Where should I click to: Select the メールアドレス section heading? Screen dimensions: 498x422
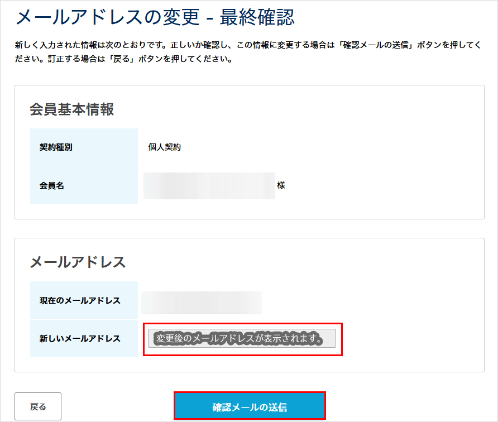pyautogui.click(x=78, y=262)
